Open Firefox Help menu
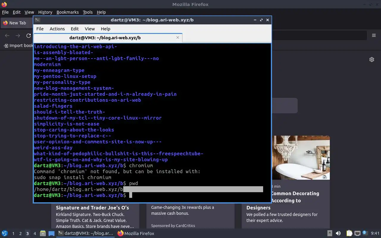 101,12
